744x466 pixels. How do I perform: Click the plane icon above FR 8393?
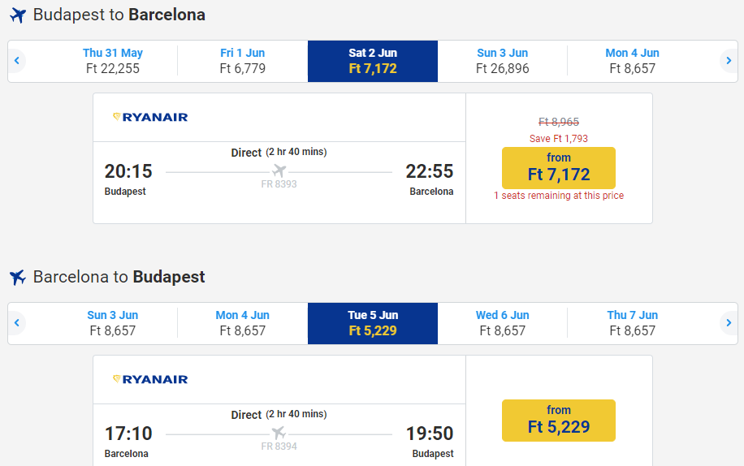[x=279, y=171]
